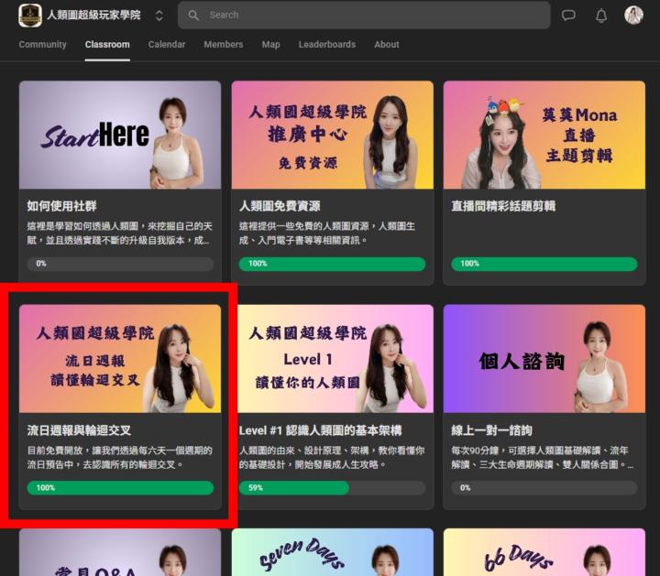Click the 直播間精彩話題剪輯 course title
The image size is (660, 576).
click(503, 206)
